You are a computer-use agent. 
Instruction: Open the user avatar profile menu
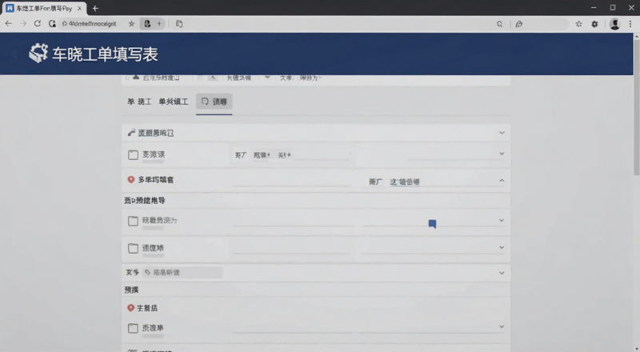click(614, 24)
